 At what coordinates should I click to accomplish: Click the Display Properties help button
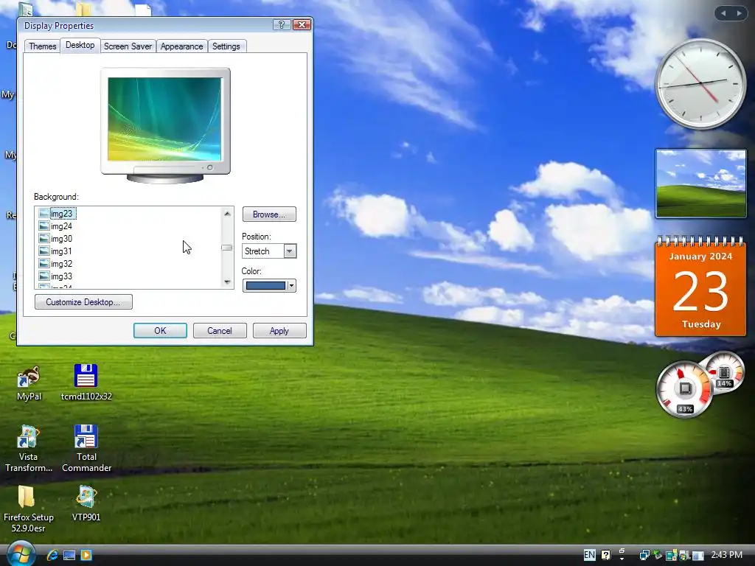point(282,24)
